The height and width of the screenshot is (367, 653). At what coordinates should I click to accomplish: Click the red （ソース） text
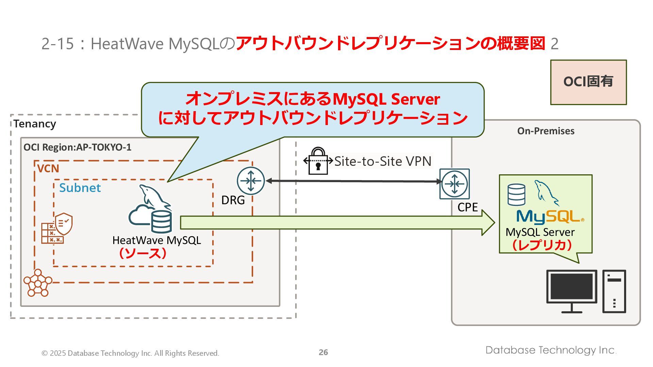(x=143, y=253)
